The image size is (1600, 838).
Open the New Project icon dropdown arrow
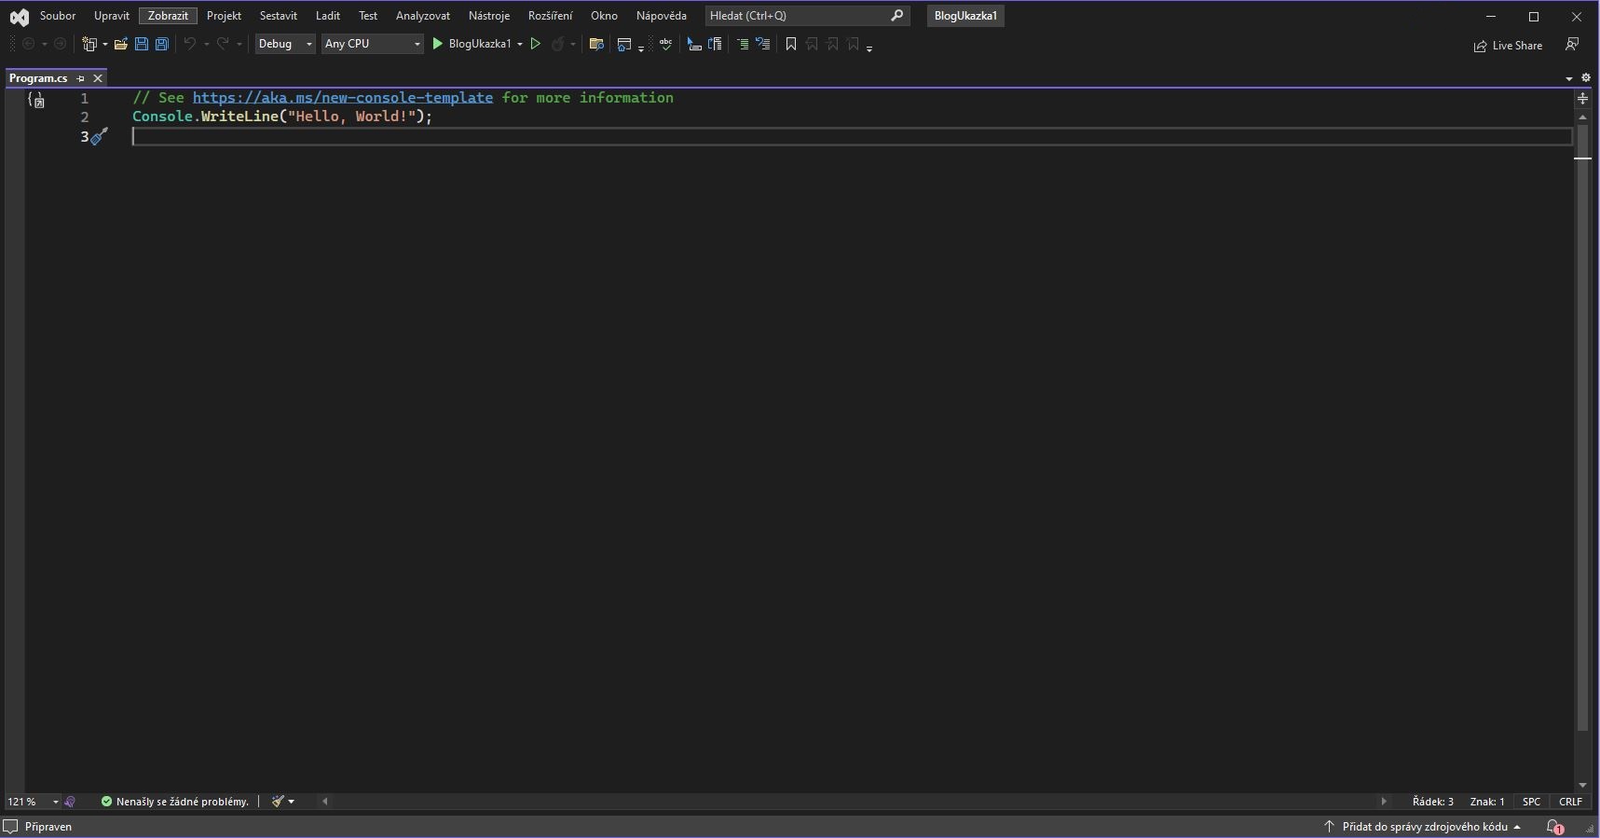tap(104, 45)
